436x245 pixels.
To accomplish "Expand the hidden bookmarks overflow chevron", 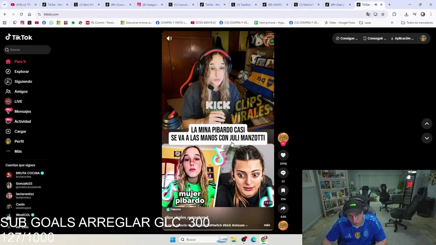I will pos(392,23).
